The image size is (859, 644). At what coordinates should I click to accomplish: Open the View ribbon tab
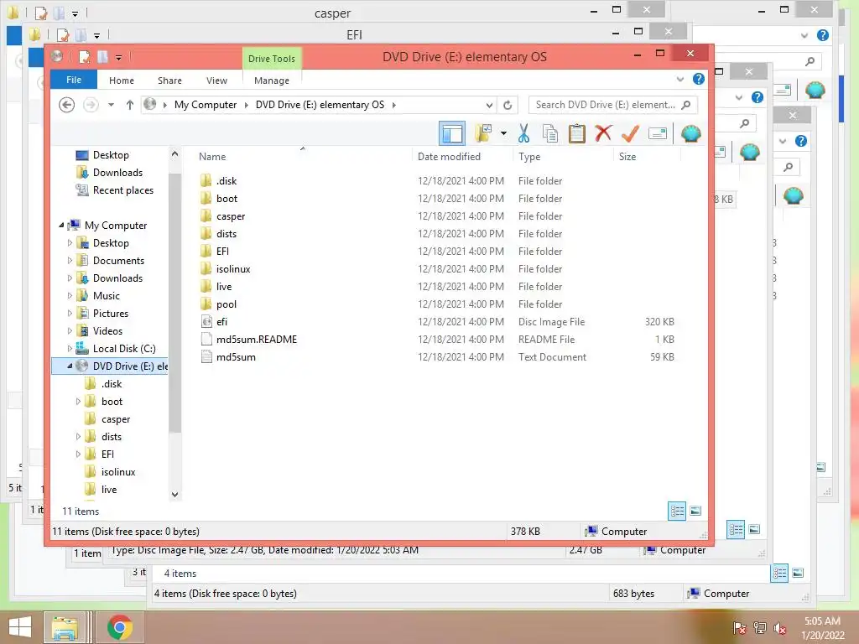point(217,80)
